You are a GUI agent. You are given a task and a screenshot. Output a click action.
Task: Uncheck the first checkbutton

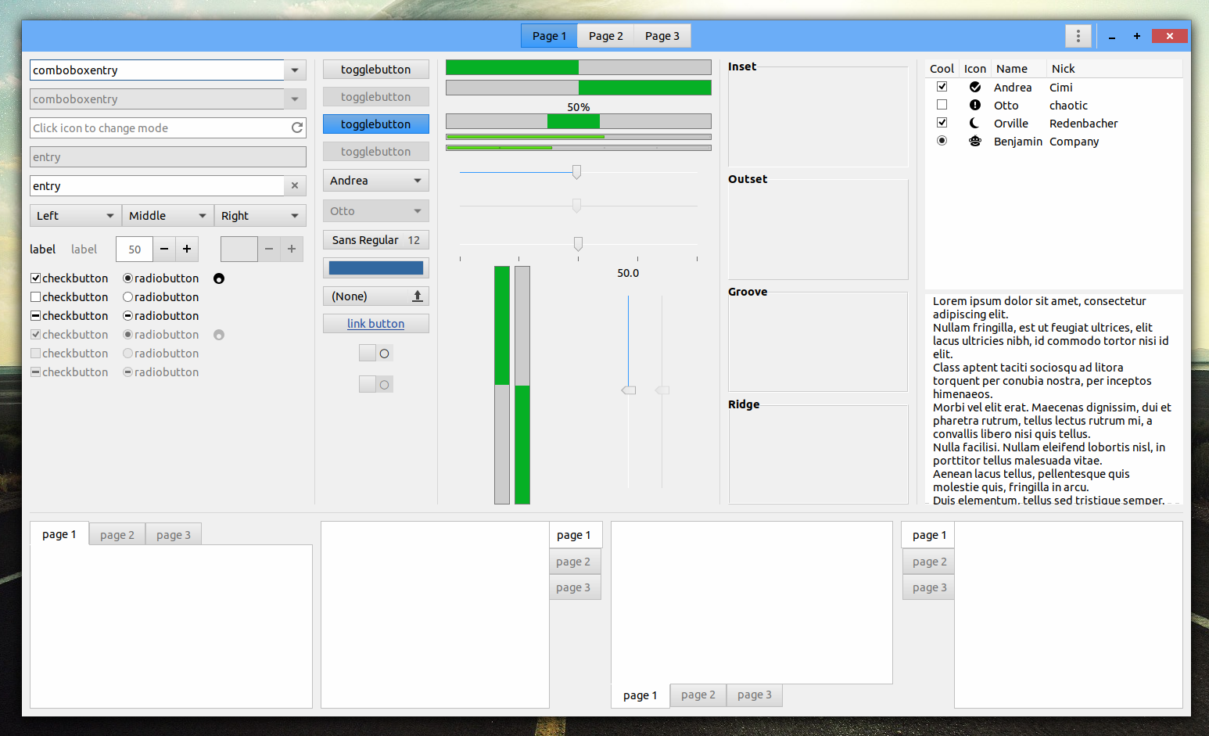pyautogui.click(x=34, y=278)
